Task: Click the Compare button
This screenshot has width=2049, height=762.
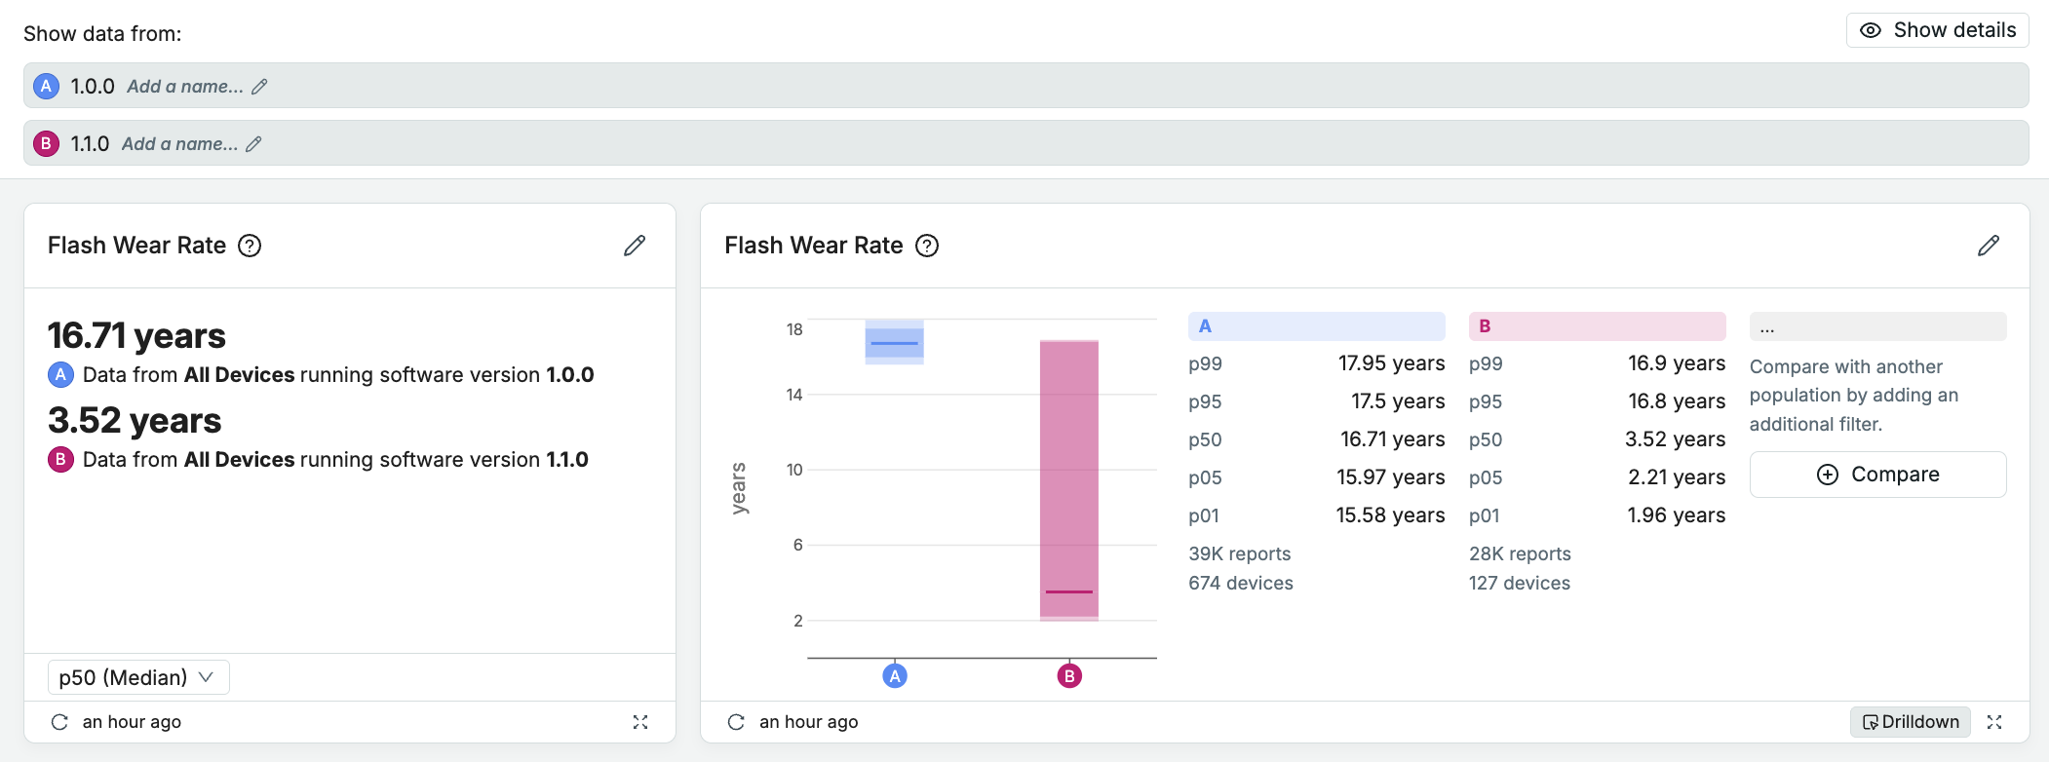Action: pos(1877,475)
